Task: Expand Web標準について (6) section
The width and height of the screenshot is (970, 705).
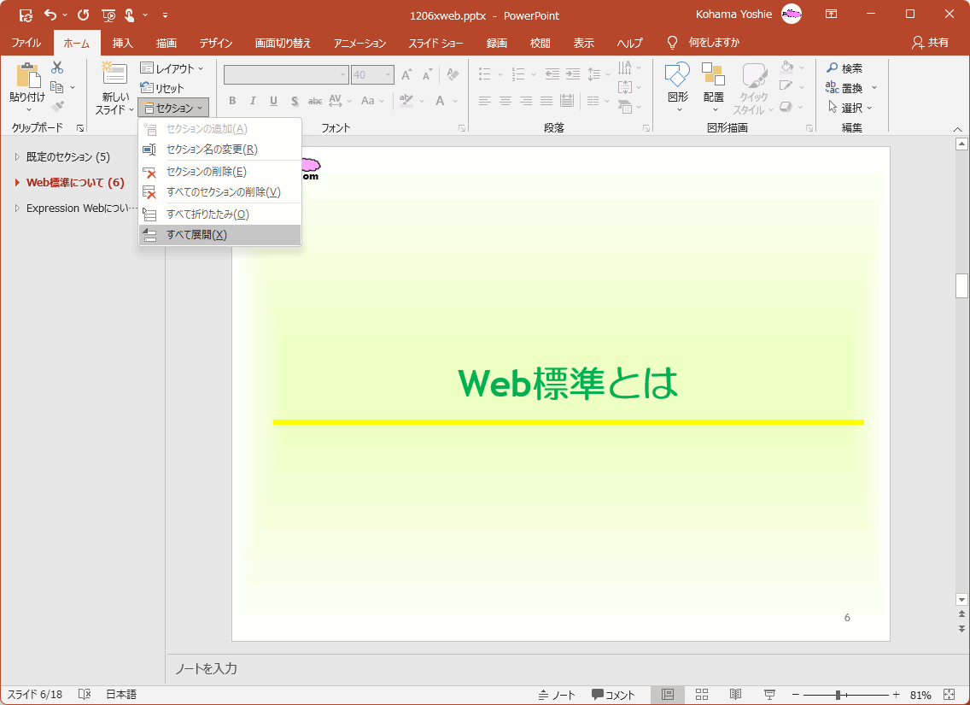Action: [x=17, y=183]
